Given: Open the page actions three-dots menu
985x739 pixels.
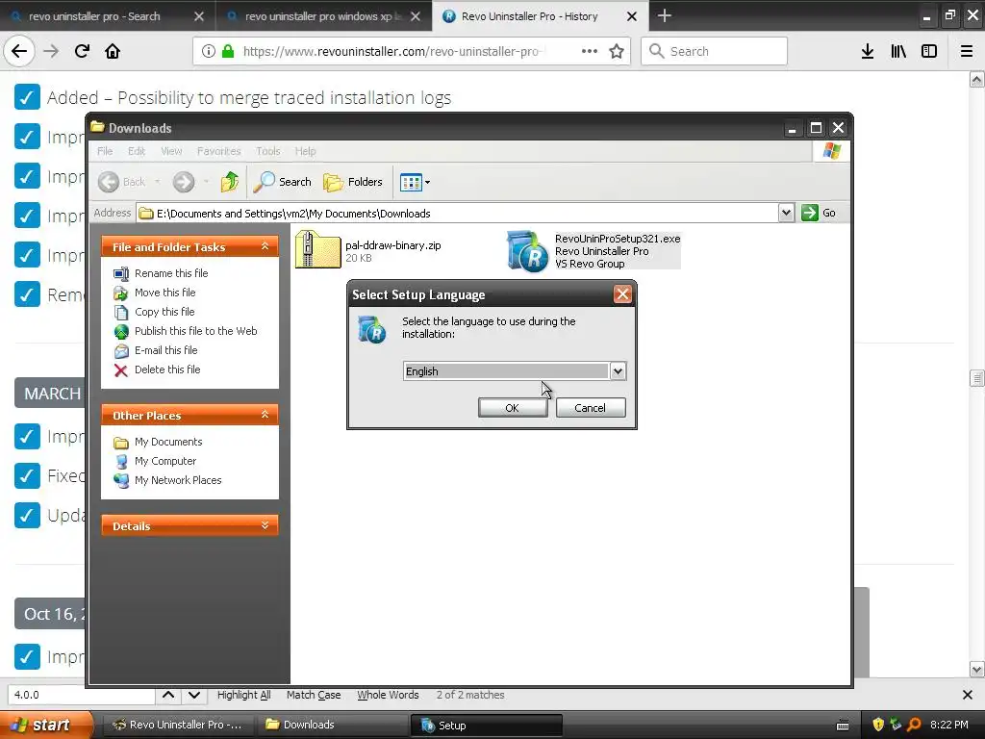Looking at the screenshot, I should [x=590, y=51].
